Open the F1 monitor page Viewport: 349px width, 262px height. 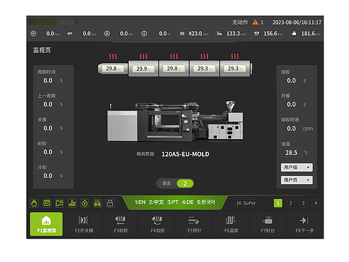(46, 224)
